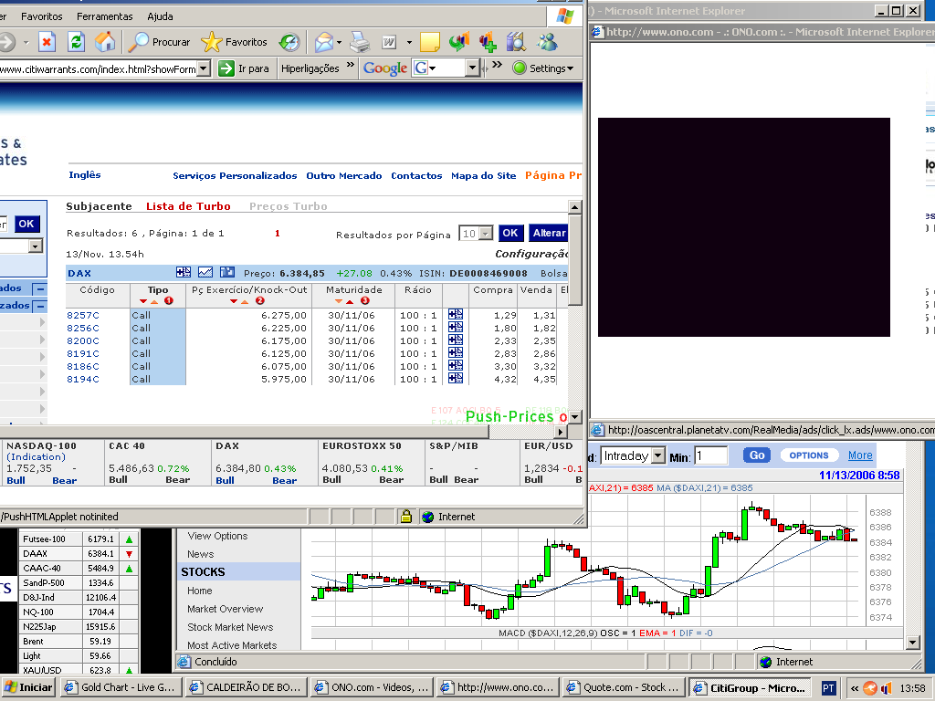Click the Stop loading icon in toolbar
This screenshot has height=701, width=935.
tap(47, 41)
